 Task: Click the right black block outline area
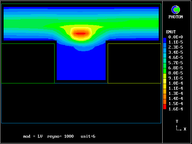point(134,63)
